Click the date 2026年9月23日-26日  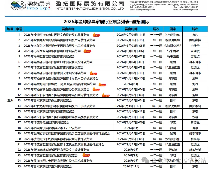point(131,144)
